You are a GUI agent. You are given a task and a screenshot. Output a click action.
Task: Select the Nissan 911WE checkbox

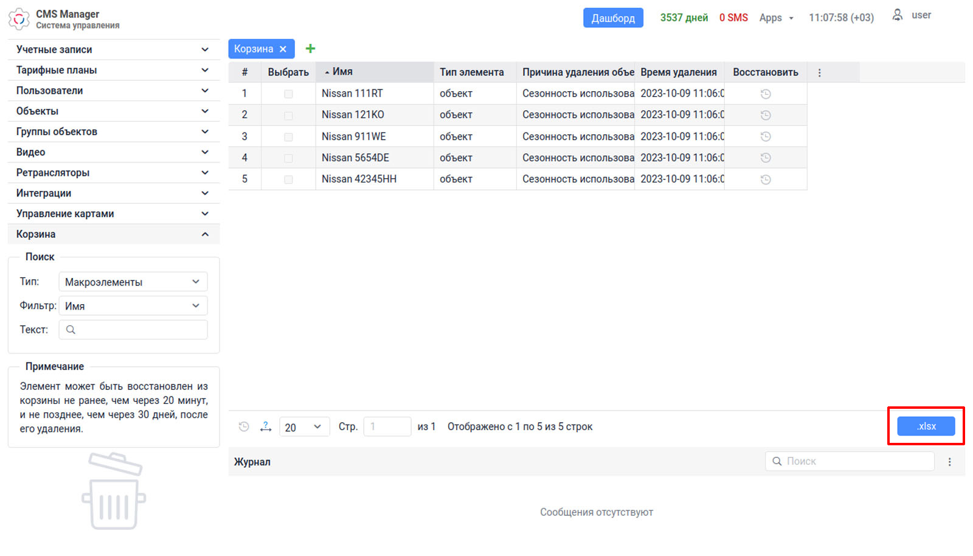[288, 137]
